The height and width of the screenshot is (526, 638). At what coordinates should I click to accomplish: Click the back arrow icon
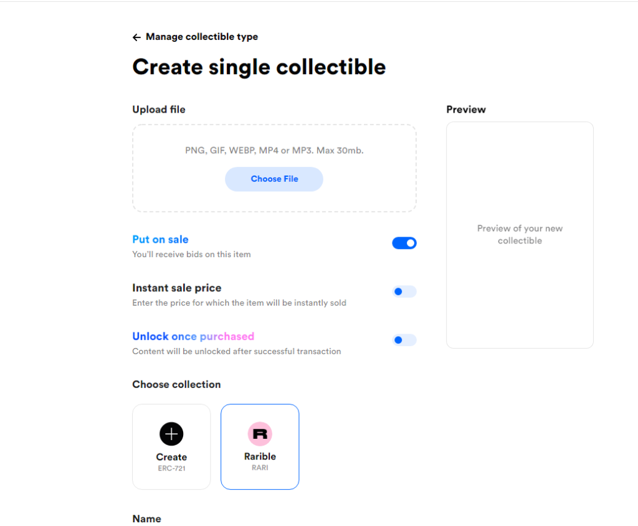click(136, 37)
